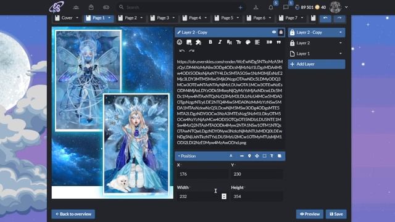Toggle bold formatting
The image size is (395, 222).
pos(210,42)
